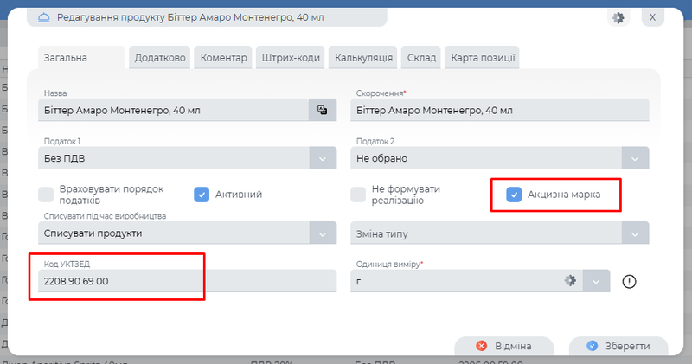Expand the Податок 1 dropdown
Viewport: 692px width, 364px height.
[322, 159]
